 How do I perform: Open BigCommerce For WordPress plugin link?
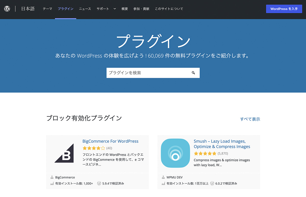click(110, 141)
